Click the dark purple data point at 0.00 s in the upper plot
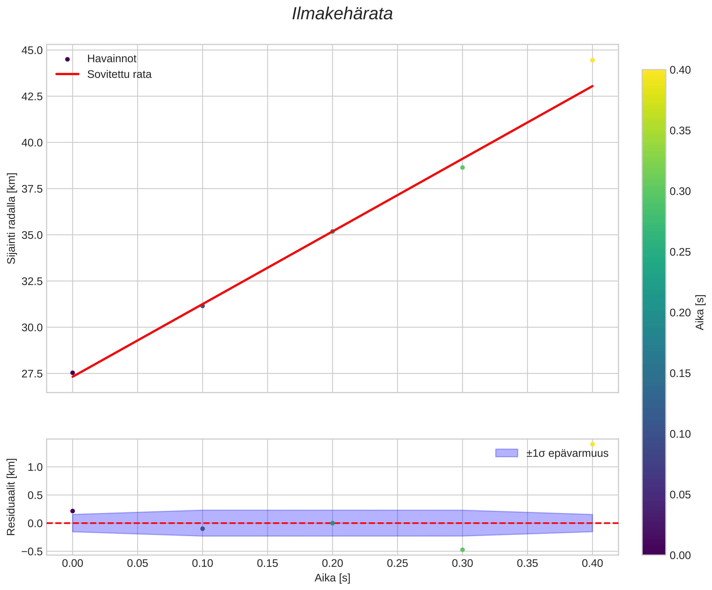The width and height of the screenshot is (712, 590). click(x=73, y=372)
